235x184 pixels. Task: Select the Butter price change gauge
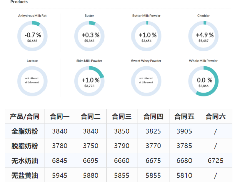pos(89,36)
